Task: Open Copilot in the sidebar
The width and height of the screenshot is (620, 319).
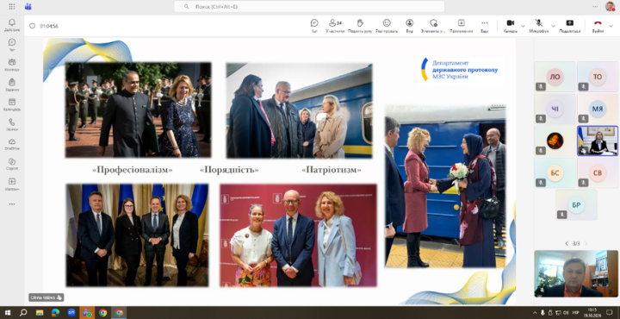Action: pos(12,164)
